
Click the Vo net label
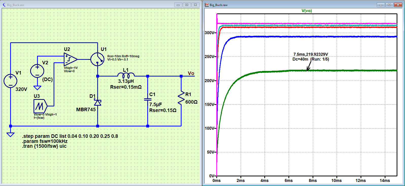pos(191,73)
